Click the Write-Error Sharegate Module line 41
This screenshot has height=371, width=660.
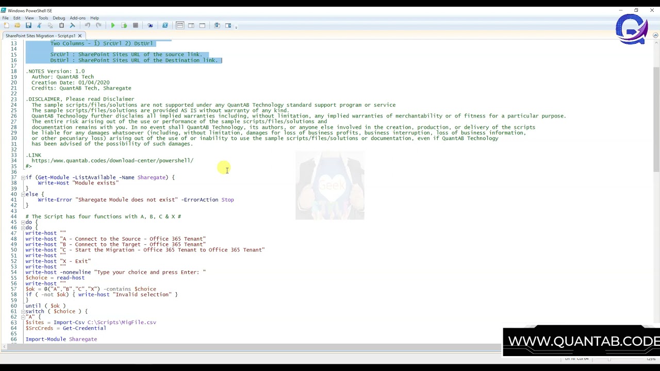point(136,200)
